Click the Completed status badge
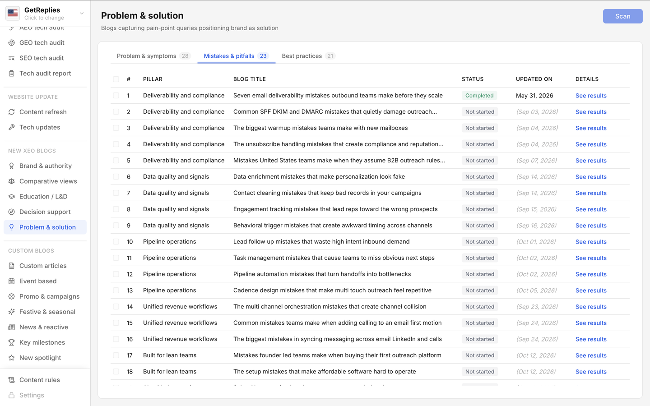Image resolution: width=650 pixels, height=406 pixels. pyautogui.click(x=479, y=96)
